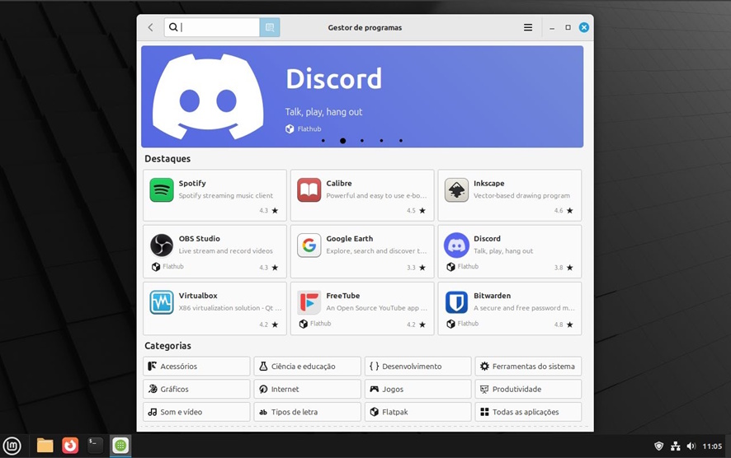Screen dimensions: 731x458
Task: Select the Inkscape app icon
Action: [x=456, y=190]
